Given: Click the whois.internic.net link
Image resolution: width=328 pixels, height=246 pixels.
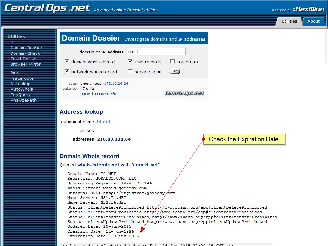Looking at the screenshot, I should (98, 165).
